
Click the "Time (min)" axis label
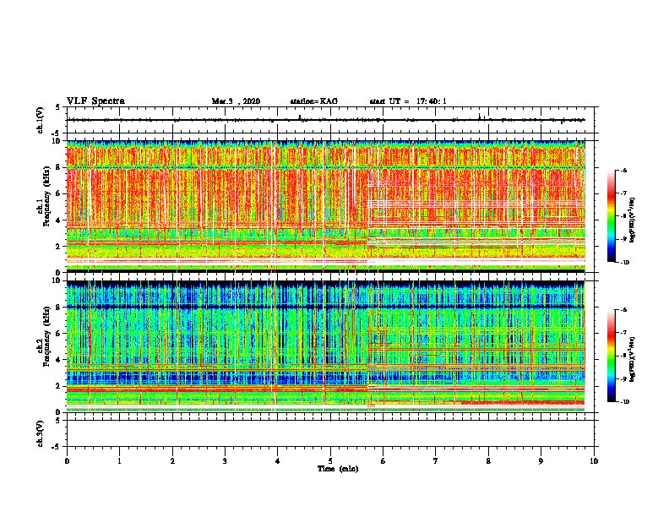click(338, 469)
